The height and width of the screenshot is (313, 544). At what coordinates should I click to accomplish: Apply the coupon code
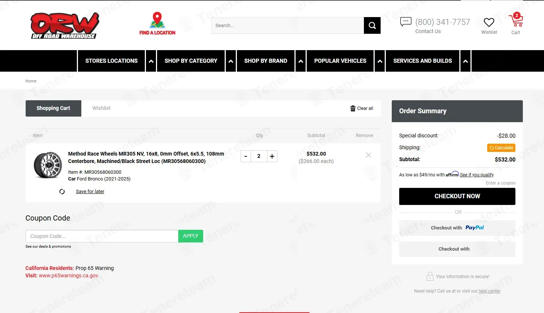pyautogui.click(x=190, y=236)
